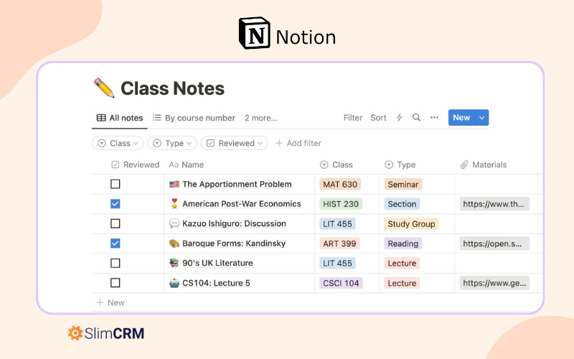574x359 pixels.
Task: Click the robot icon for CS104: Lecture 5
Action: tap(174, 283)
